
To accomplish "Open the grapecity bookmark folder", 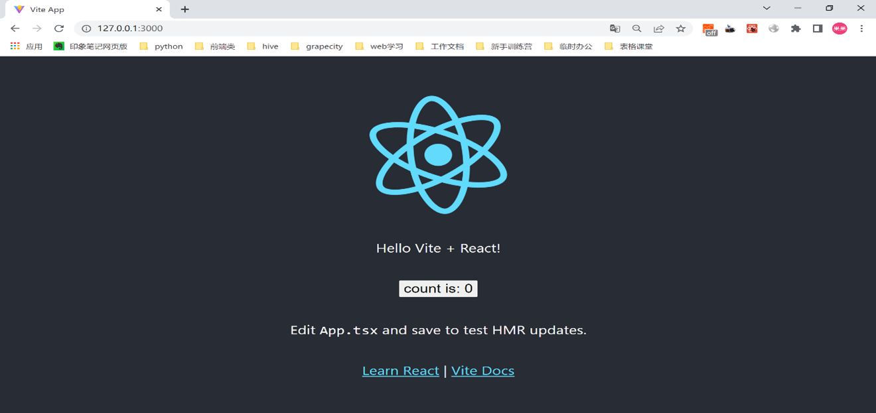I will [317, 46].
